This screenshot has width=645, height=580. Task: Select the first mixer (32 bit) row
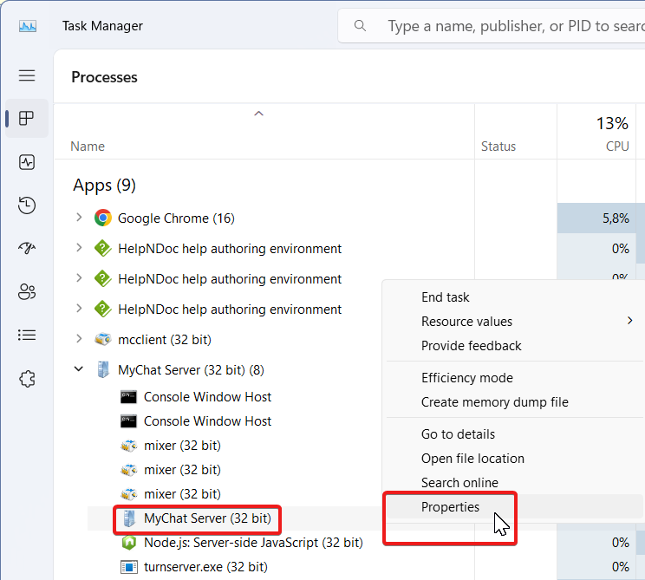182,446
